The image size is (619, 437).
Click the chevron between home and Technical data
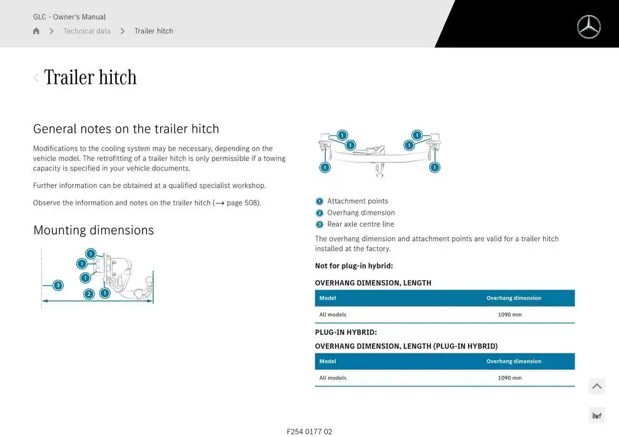(x=51, y=31)
